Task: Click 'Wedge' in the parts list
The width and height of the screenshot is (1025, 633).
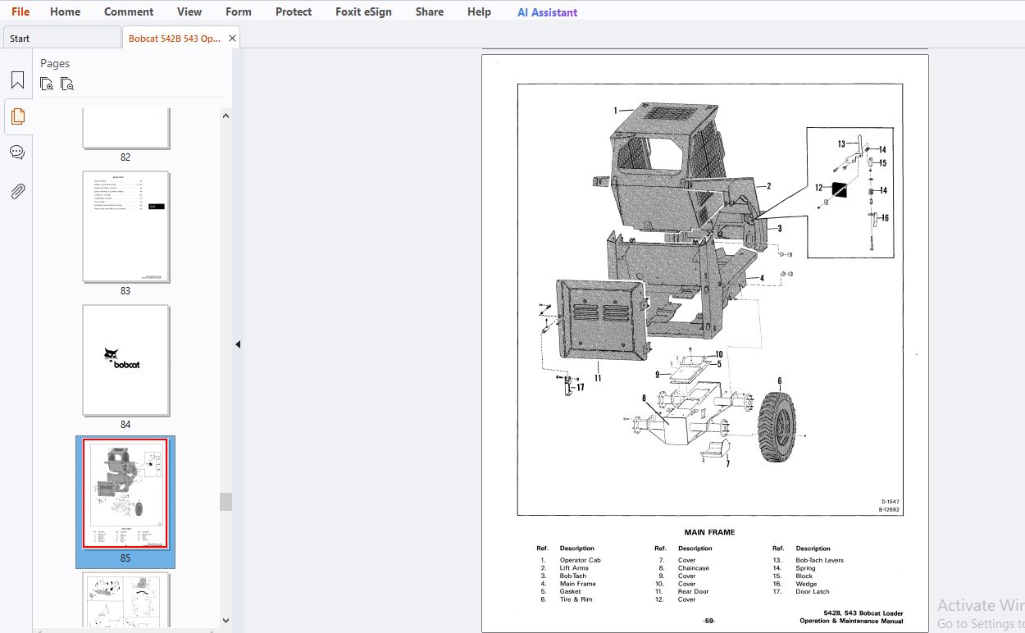Action: 806,584
